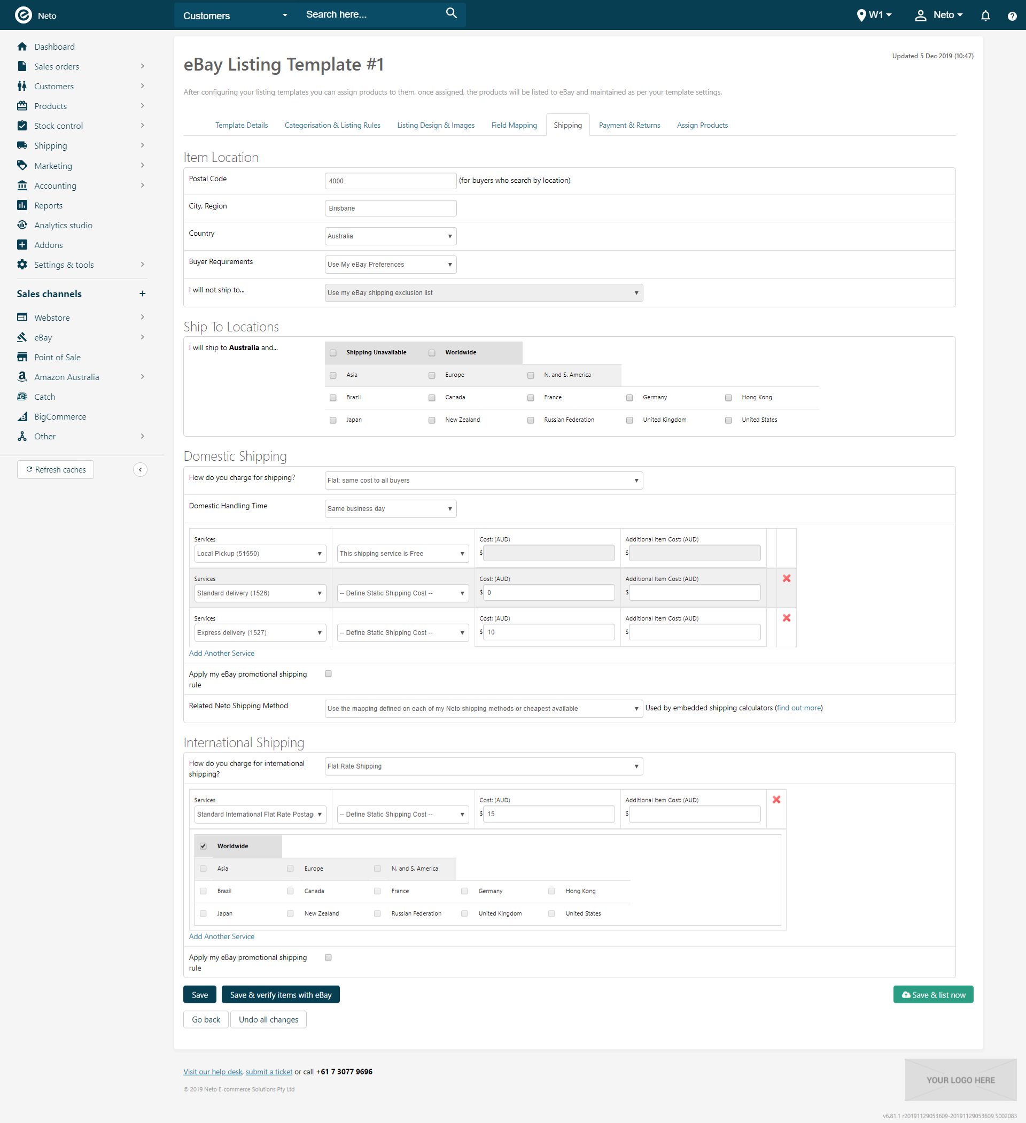Add a sales channel with plus icon
The width and height of the screenshot is (1026, 1123).
coord(143,293)
